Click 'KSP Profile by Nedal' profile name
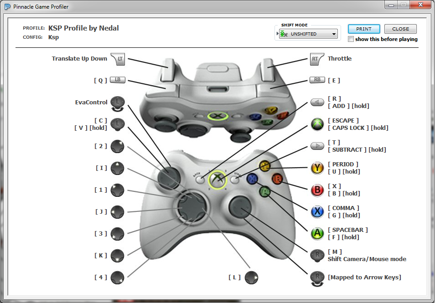This screenshot has width=435, height=303. [83, 28]
